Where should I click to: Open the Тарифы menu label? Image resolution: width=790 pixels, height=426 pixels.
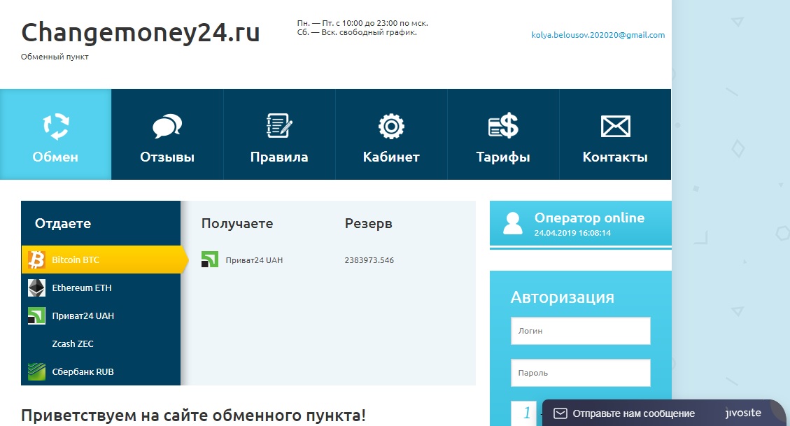503,157
